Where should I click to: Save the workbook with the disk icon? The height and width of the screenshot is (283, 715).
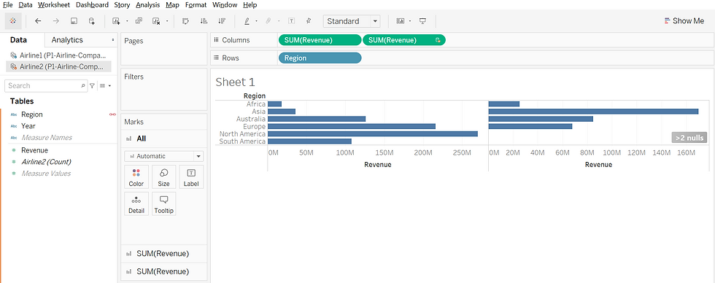tap(74, 21)
